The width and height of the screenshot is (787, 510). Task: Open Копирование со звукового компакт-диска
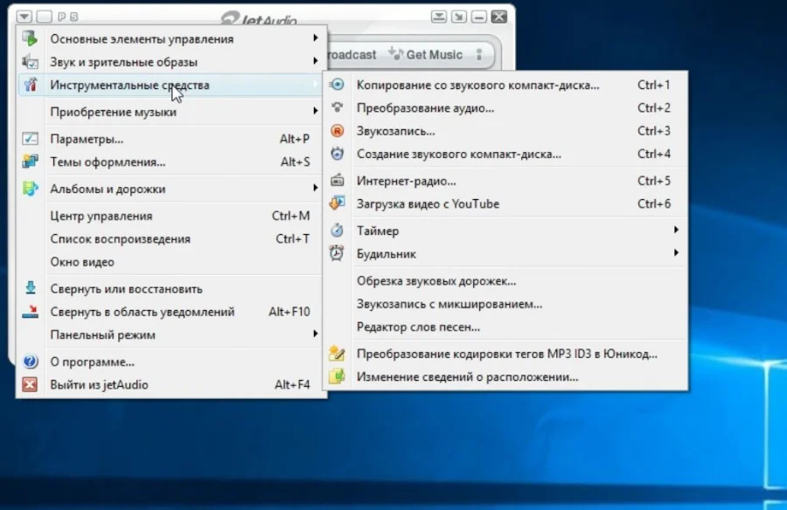(505, 85)
